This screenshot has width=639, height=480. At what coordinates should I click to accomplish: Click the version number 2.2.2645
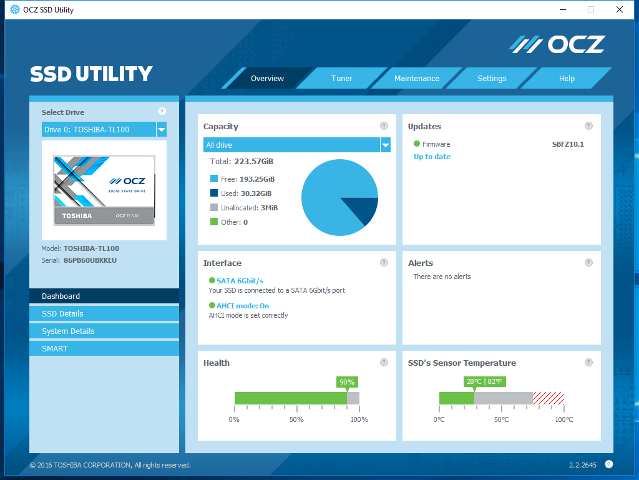583,465
